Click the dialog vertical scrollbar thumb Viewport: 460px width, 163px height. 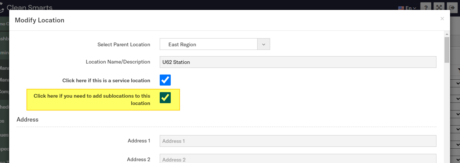pyautogui.click(x=447, y=50)
